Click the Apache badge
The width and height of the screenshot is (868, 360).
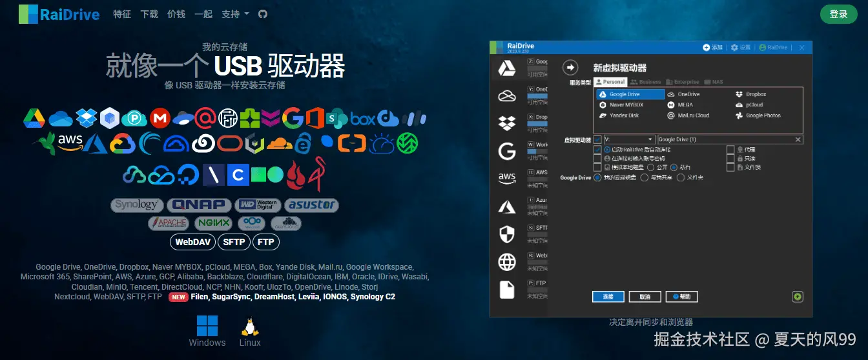(169, 223)
